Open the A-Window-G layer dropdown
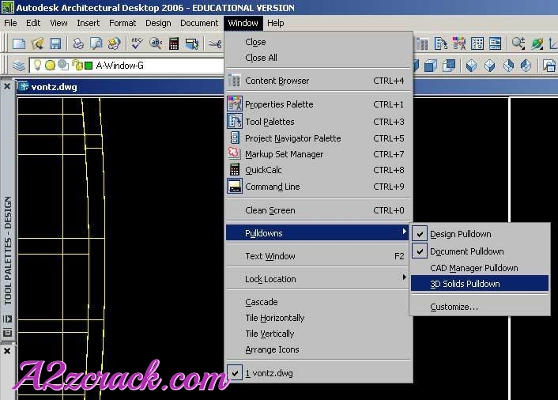The image size is (558, 400). pos(127,66)
